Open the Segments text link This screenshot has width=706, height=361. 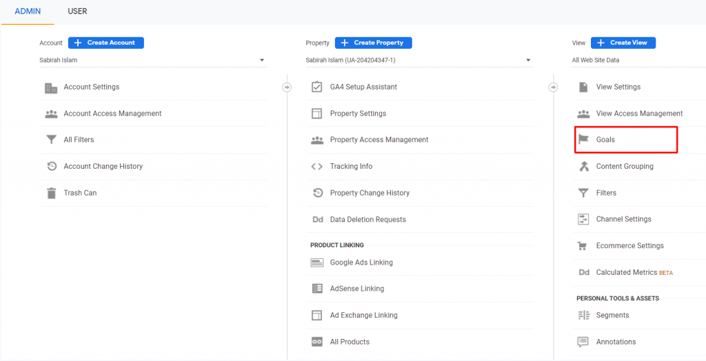[x=612, y=315]
